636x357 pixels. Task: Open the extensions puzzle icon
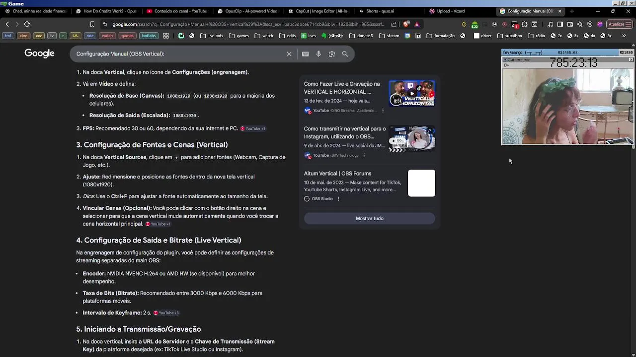click(x=524, y=24)
